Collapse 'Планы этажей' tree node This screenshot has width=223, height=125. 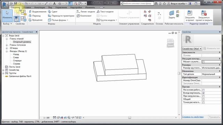pyautogui.click(x=7, y=39)
